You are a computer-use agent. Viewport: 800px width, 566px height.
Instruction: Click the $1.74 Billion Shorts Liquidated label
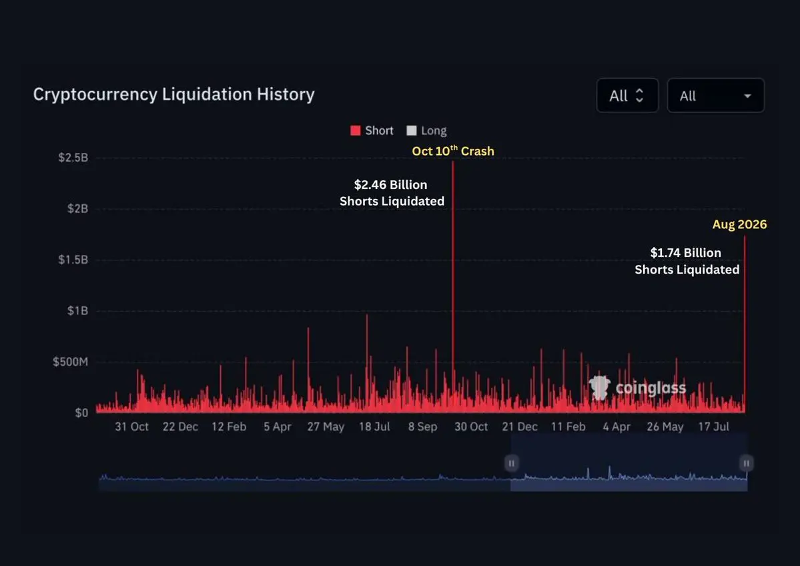tap(687, 261)
